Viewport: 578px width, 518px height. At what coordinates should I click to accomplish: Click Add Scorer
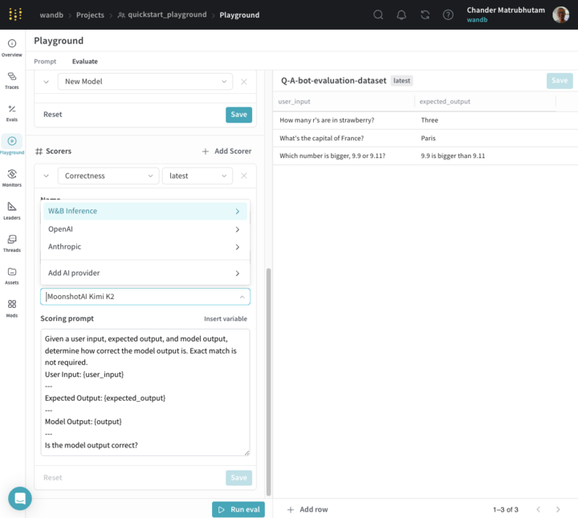coord(226,151)
